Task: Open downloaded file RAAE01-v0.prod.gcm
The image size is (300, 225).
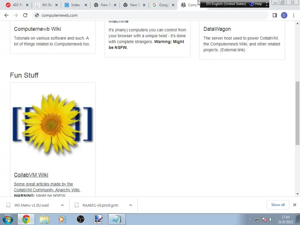Action: 100,205
